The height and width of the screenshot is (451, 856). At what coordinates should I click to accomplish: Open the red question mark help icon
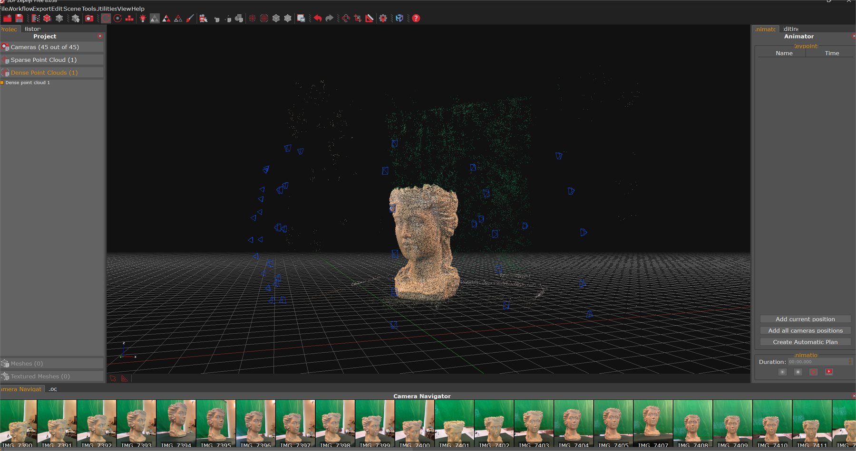(x=416, y=18)
